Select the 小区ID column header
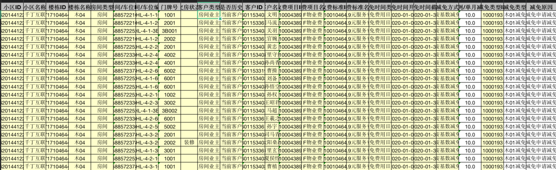 click(12, 7)
